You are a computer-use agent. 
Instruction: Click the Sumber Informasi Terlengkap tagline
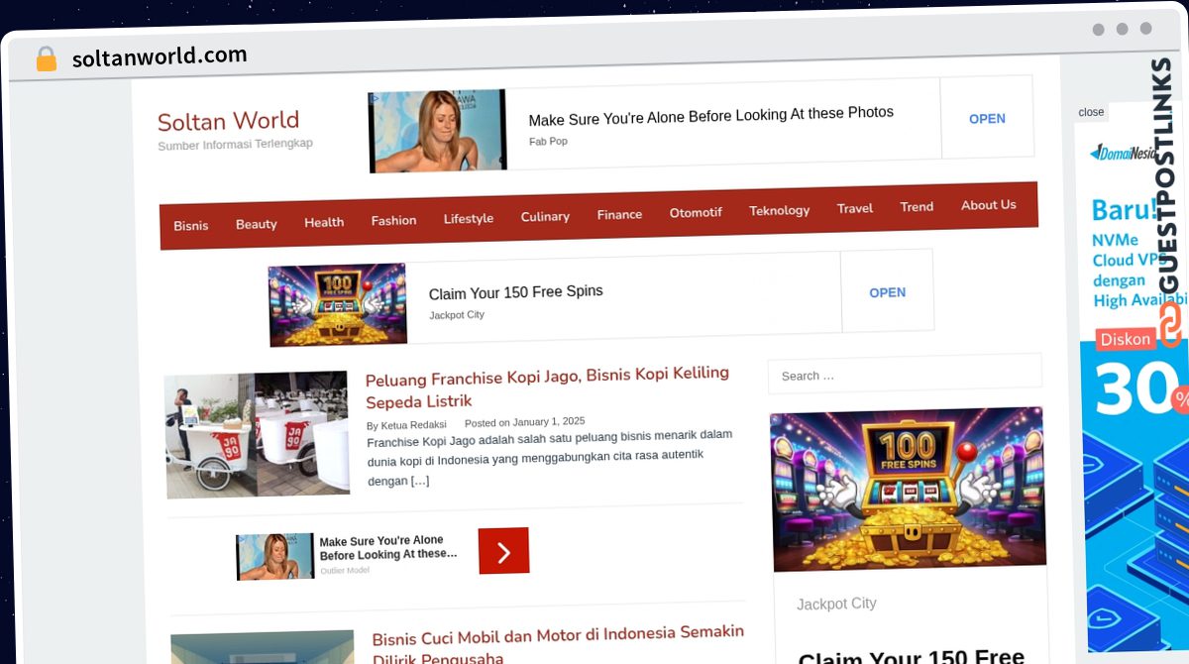pyautogui.click(x=235, y=145)
